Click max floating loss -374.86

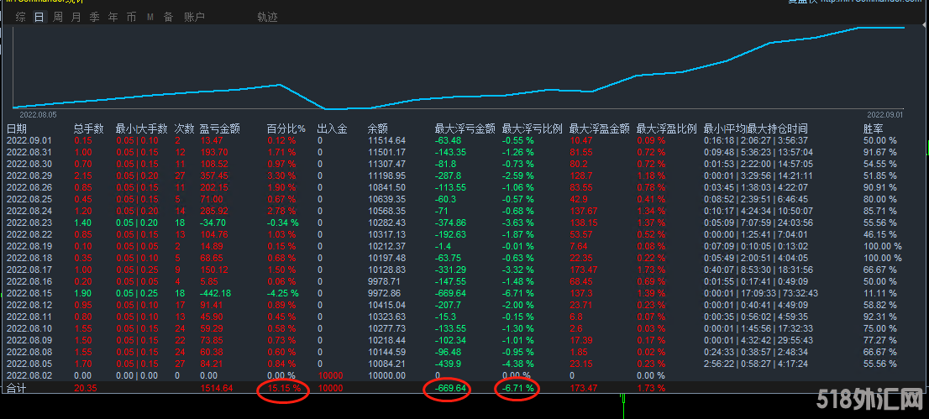(x=451, y=223)
